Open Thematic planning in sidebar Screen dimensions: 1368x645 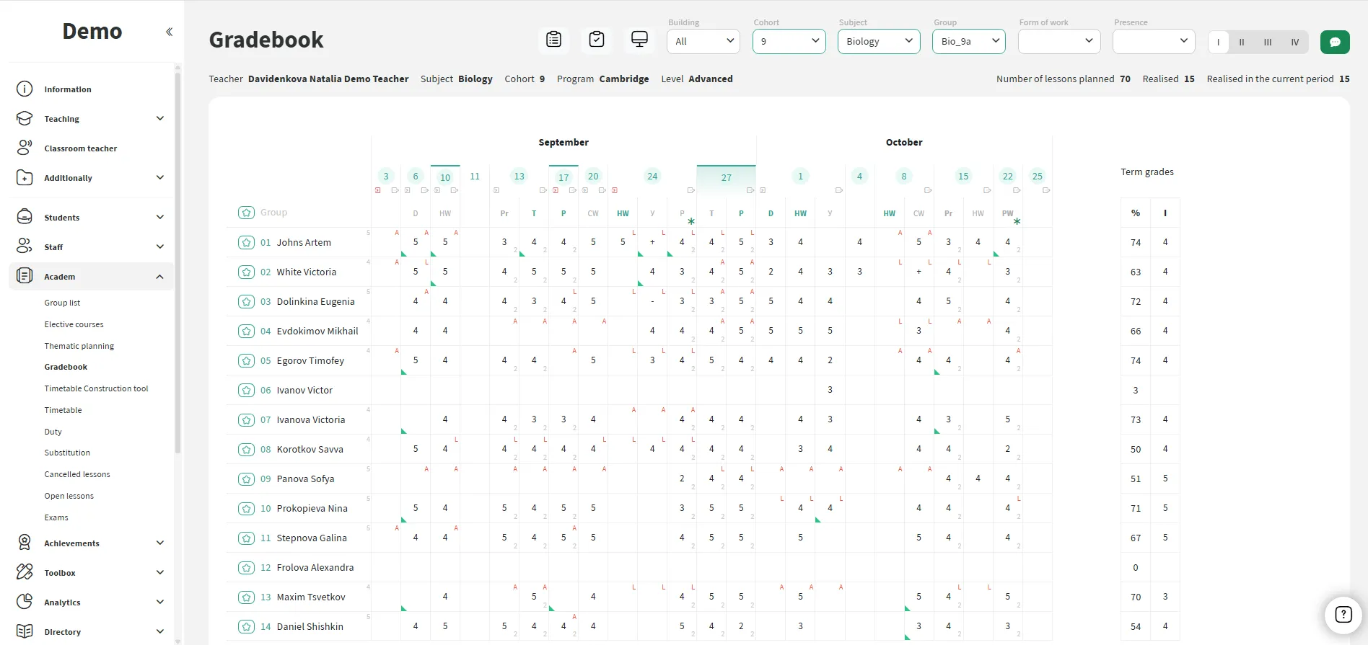pos(79,346)
